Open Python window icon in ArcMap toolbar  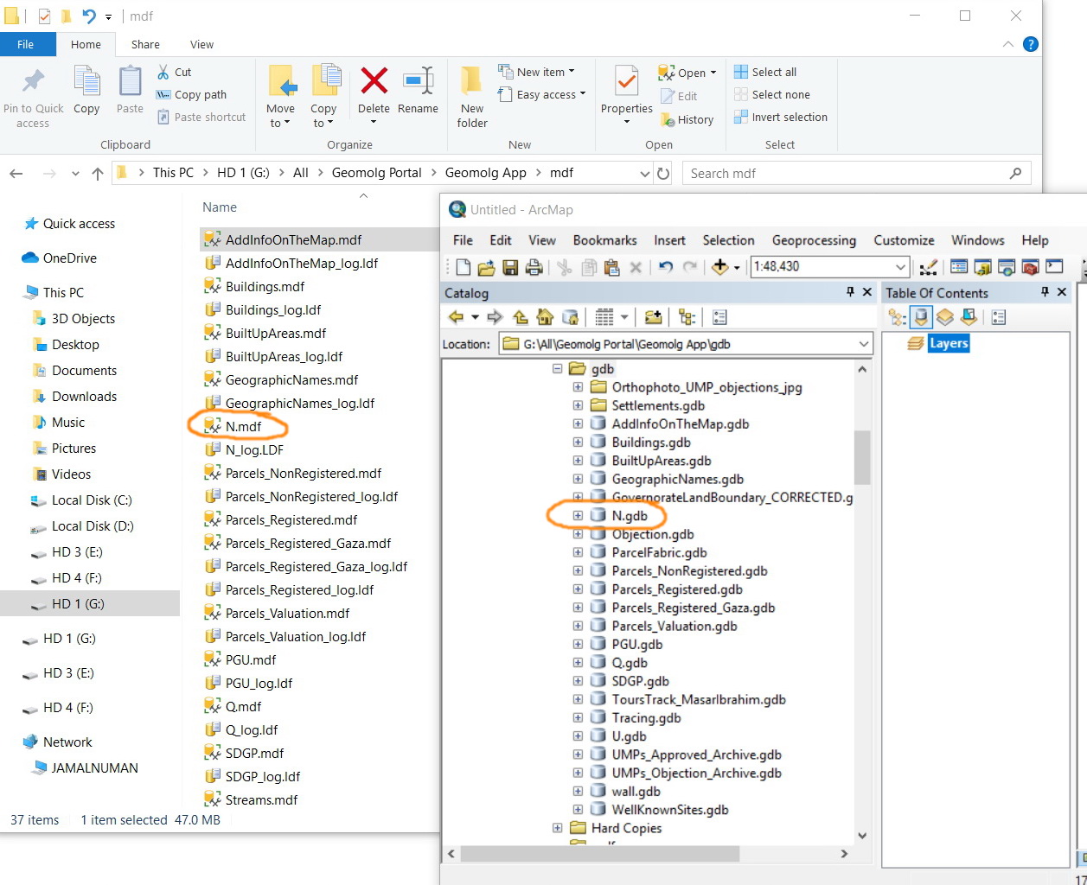1053,267
